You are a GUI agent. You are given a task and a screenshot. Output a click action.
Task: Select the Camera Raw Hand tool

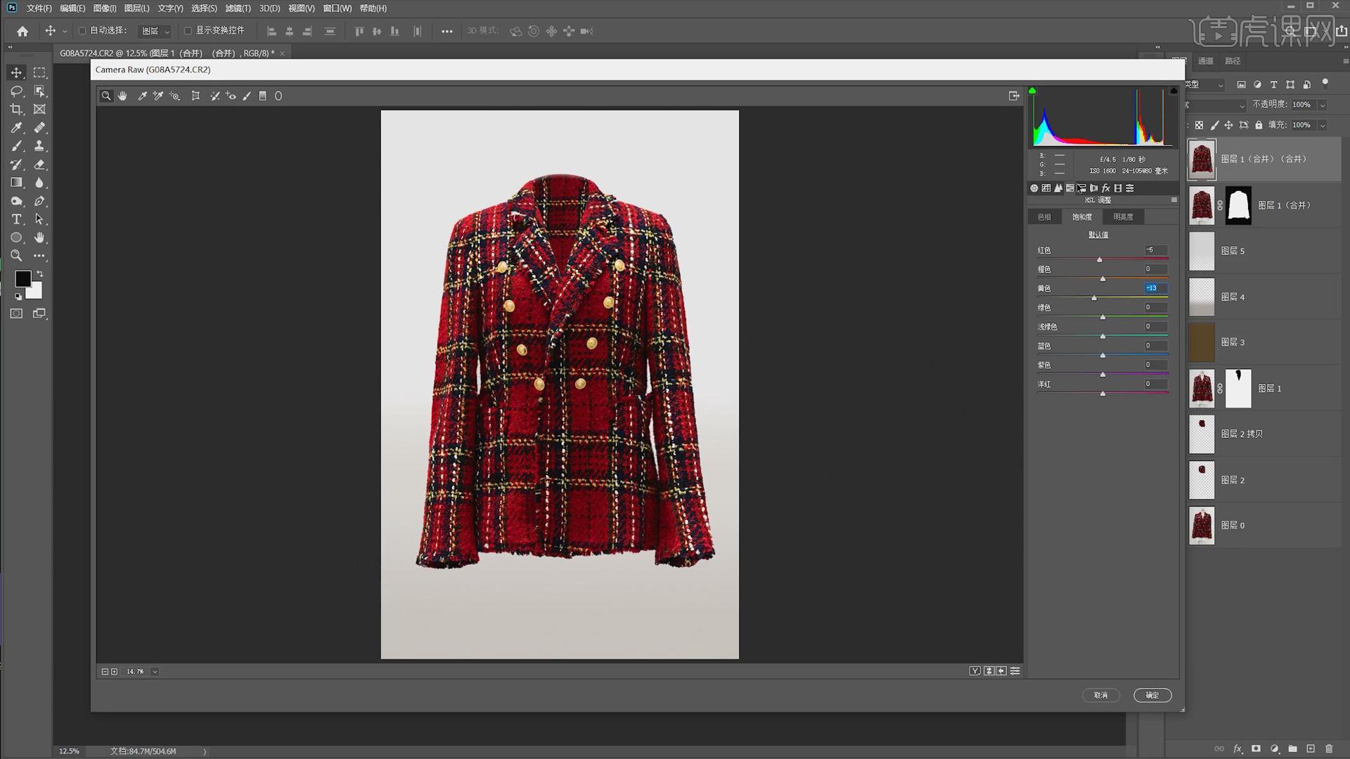point(122,96)
